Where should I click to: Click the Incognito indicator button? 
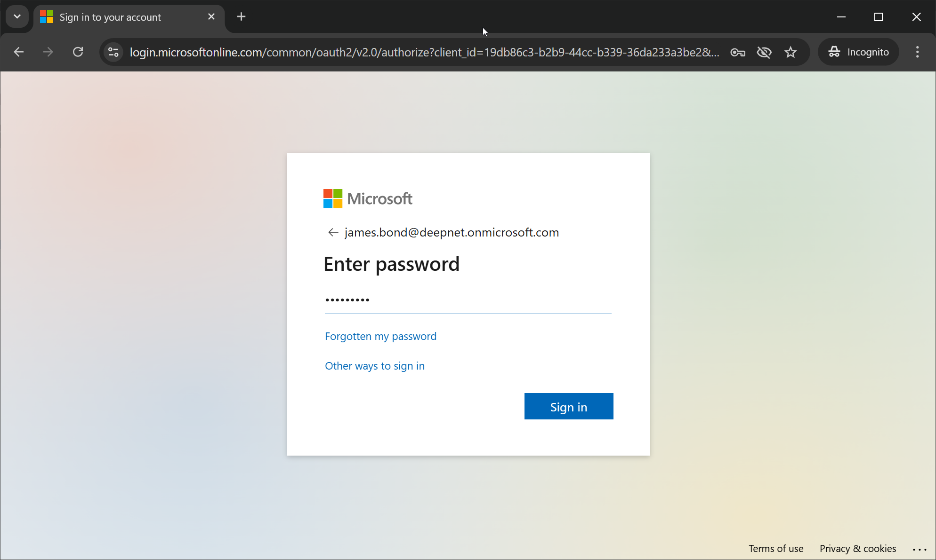(x=859, y=52)
